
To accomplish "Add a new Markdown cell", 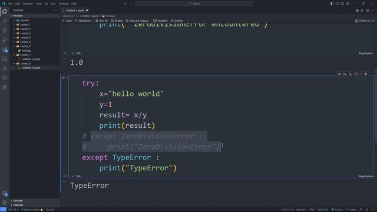I will click(83, 21).
